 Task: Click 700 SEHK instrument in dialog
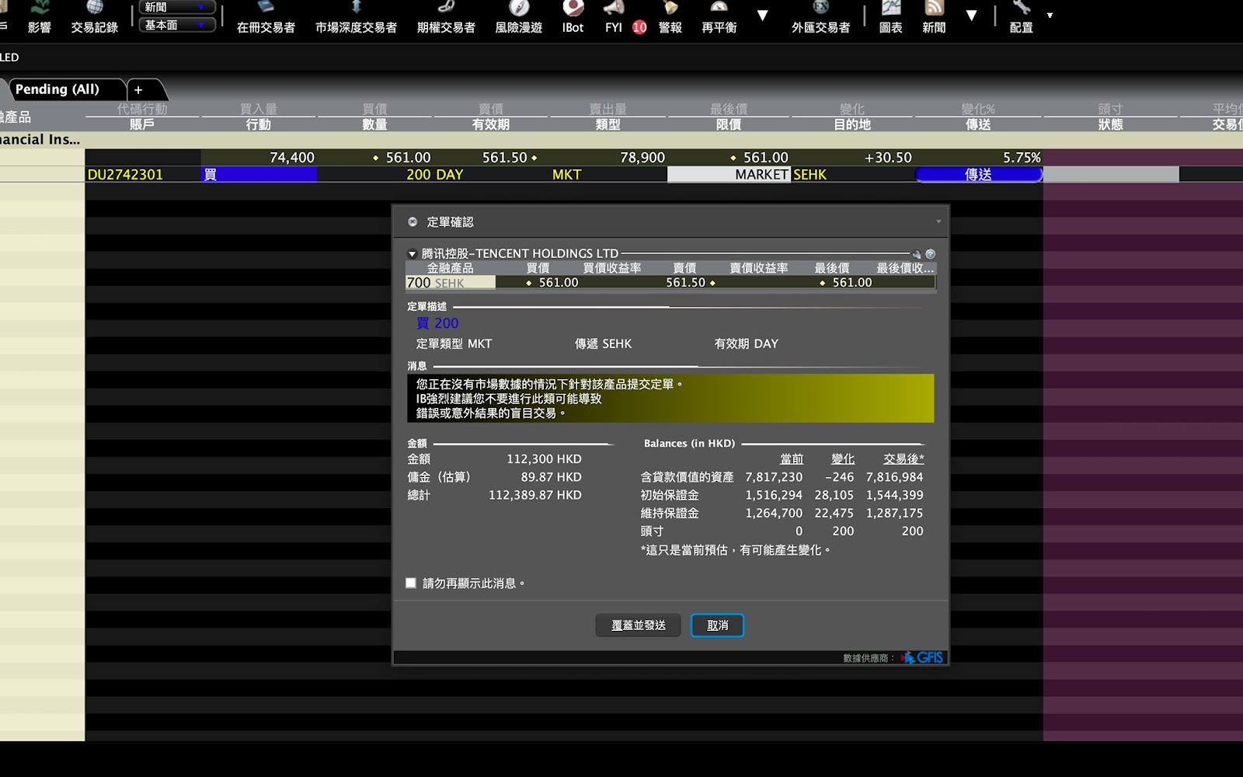click(450, 283)
